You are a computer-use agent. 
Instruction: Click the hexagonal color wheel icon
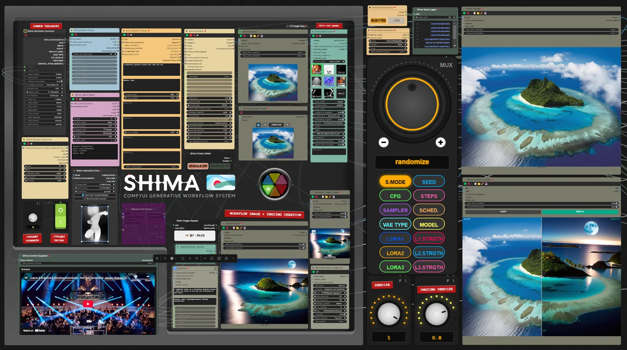tap(275, 184)
